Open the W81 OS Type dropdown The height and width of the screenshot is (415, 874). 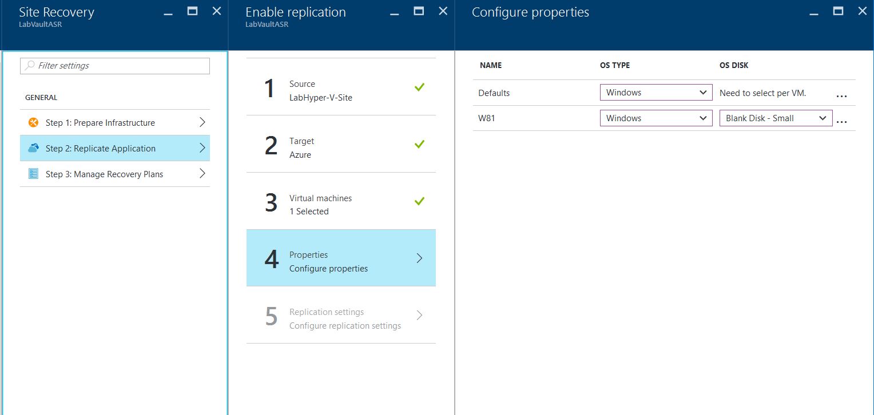pos(655,118)
